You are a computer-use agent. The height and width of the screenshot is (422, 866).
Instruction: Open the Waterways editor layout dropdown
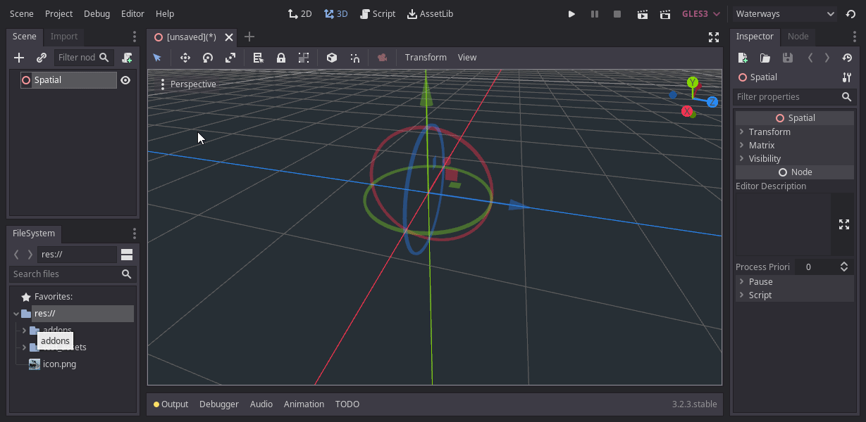(x=784, y=14)
